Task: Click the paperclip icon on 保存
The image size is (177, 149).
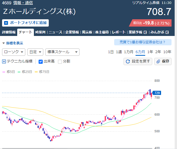Action: pyautogui.click(x=158, y=61)
